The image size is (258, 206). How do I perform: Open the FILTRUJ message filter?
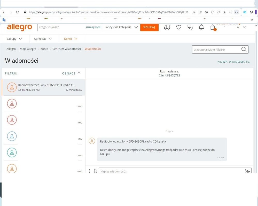(11, 73)
